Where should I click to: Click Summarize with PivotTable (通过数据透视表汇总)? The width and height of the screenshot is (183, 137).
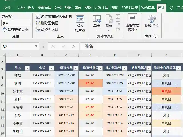pos(54,17)
